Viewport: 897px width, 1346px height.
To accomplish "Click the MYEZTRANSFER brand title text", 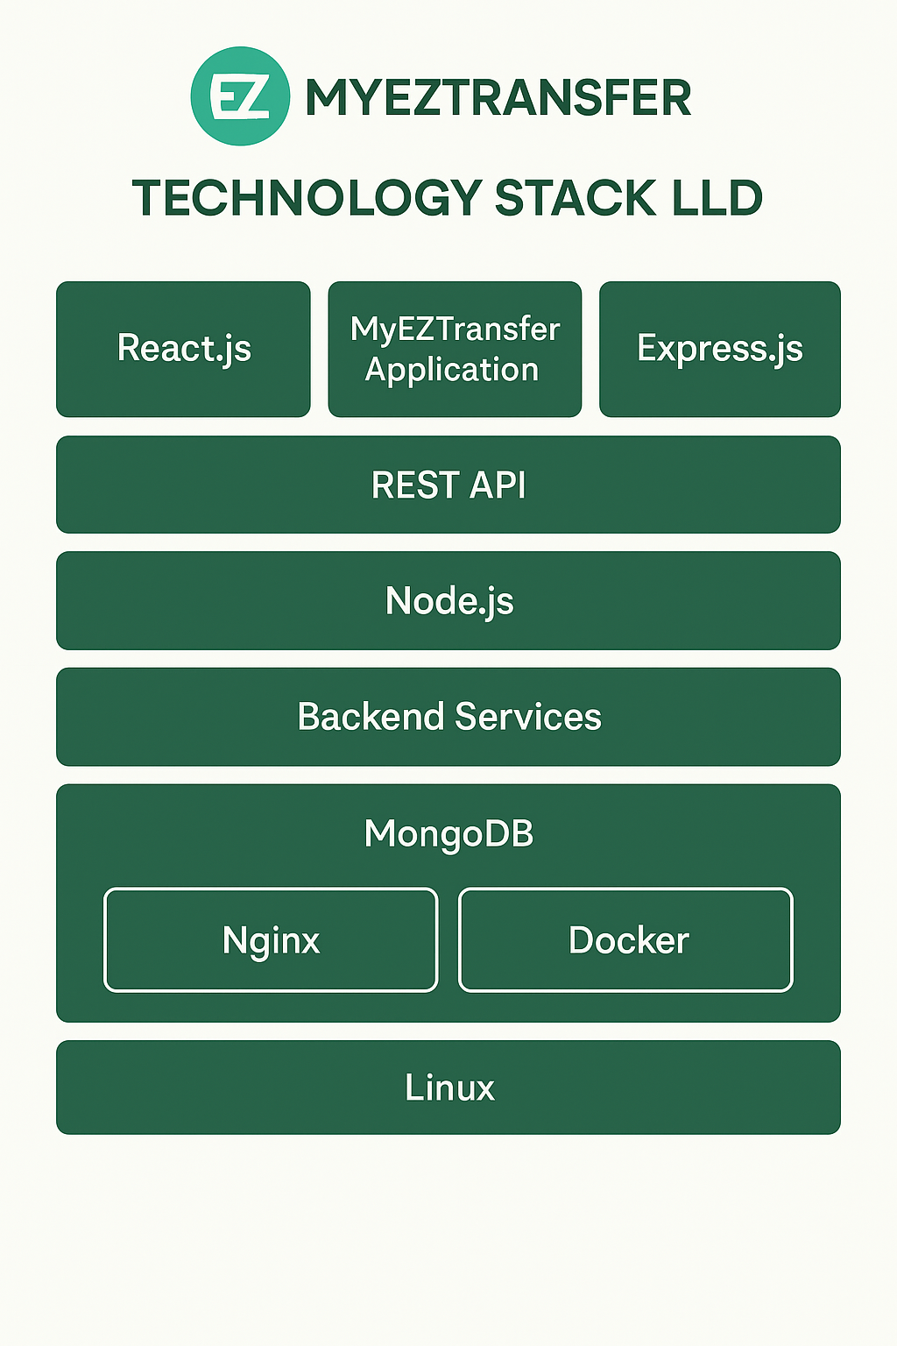I will tap(498, 97).
